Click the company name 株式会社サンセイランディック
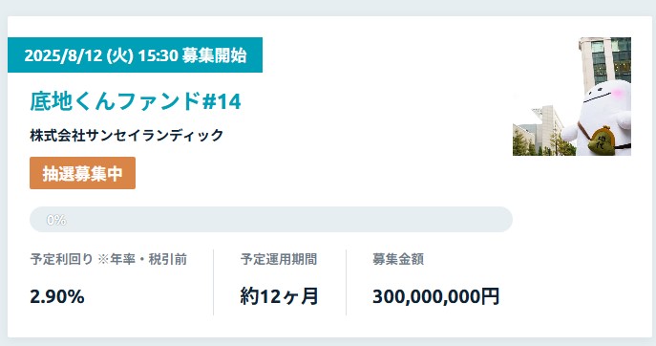The height and width of the screenshot is (346, 656). tap(127, 136)
